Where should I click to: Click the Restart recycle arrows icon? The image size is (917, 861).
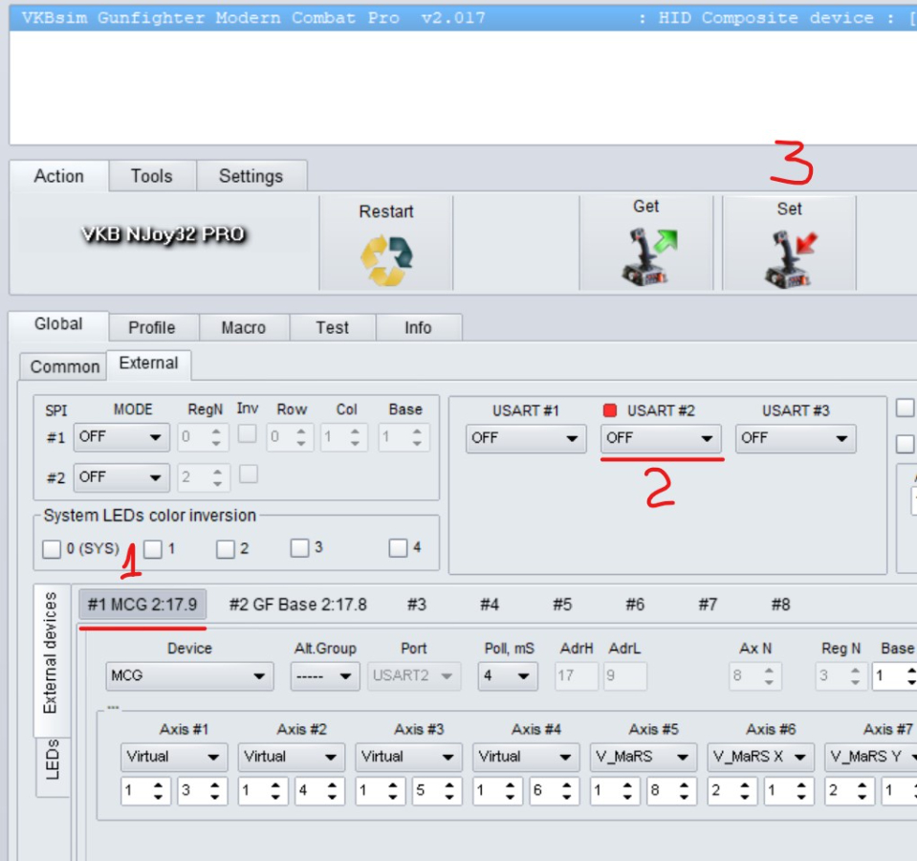coord(386,260)
